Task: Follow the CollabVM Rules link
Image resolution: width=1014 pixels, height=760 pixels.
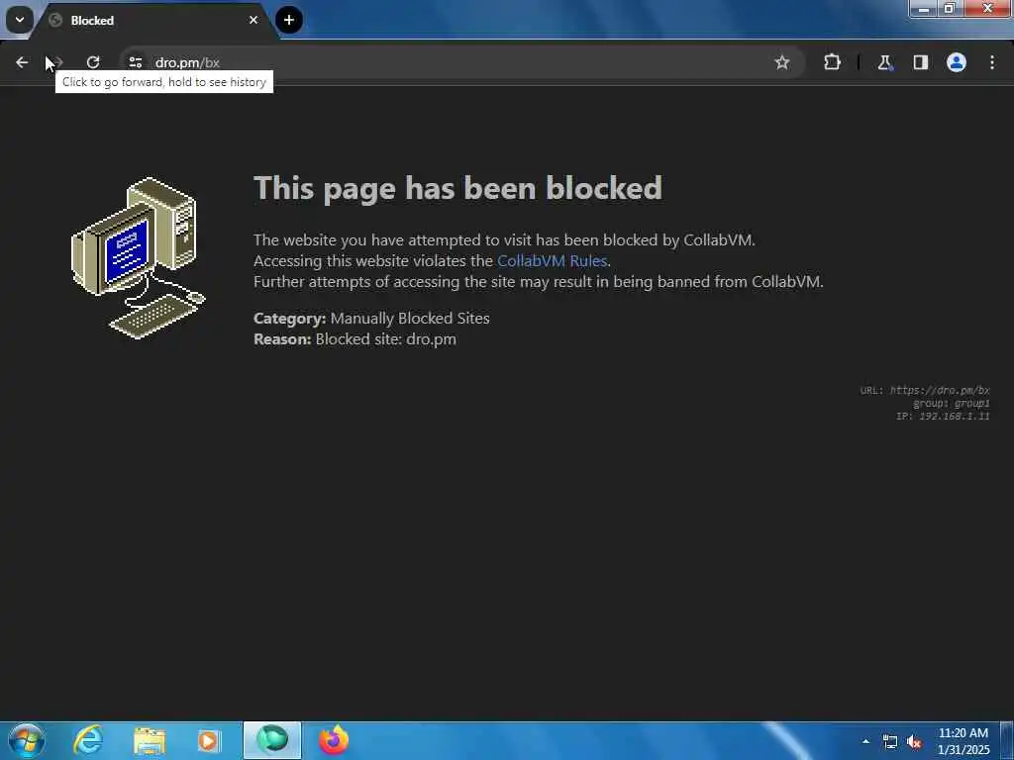Action: (x=552, y=261)
